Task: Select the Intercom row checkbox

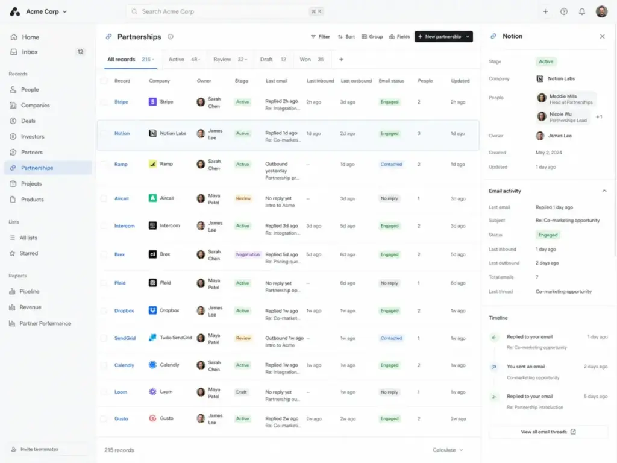Action: pos(104,226)
